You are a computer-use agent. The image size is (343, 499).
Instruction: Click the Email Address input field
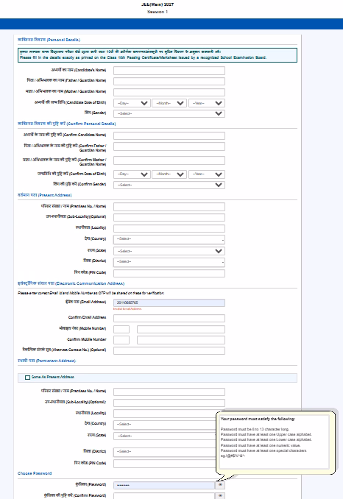(x=169, y=302)
